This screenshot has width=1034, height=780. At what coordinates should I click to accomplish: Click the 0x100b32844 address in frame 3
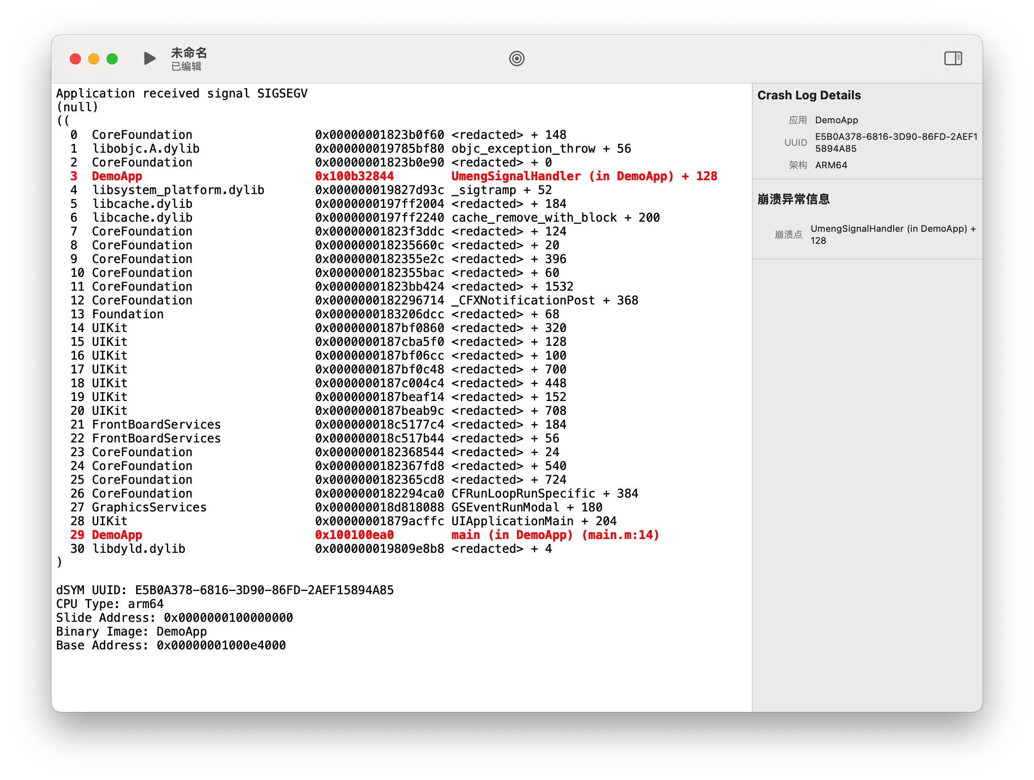point(354,177)
